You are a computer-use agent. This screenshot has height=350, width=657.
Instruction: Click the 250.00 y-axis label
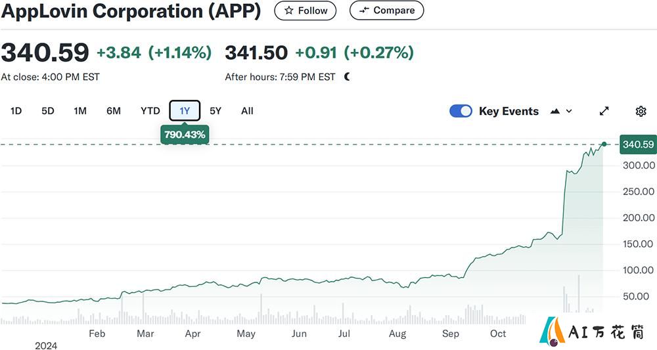[639, 191]
